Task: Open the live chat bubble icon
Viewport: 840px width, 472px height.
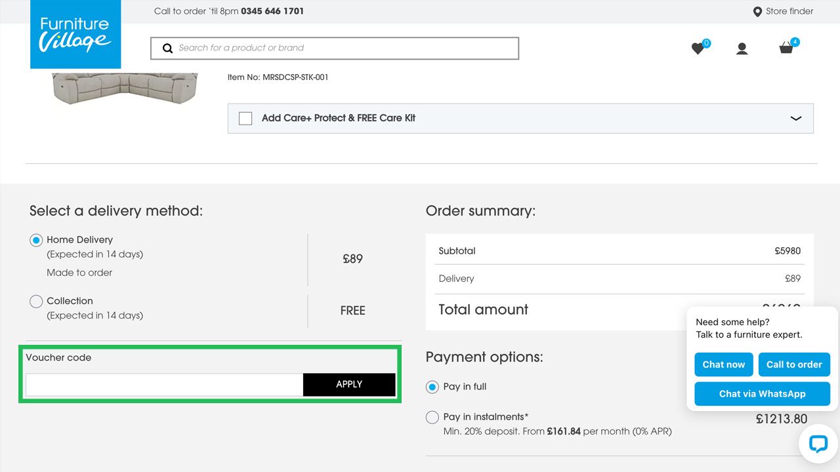Action: 818,444
